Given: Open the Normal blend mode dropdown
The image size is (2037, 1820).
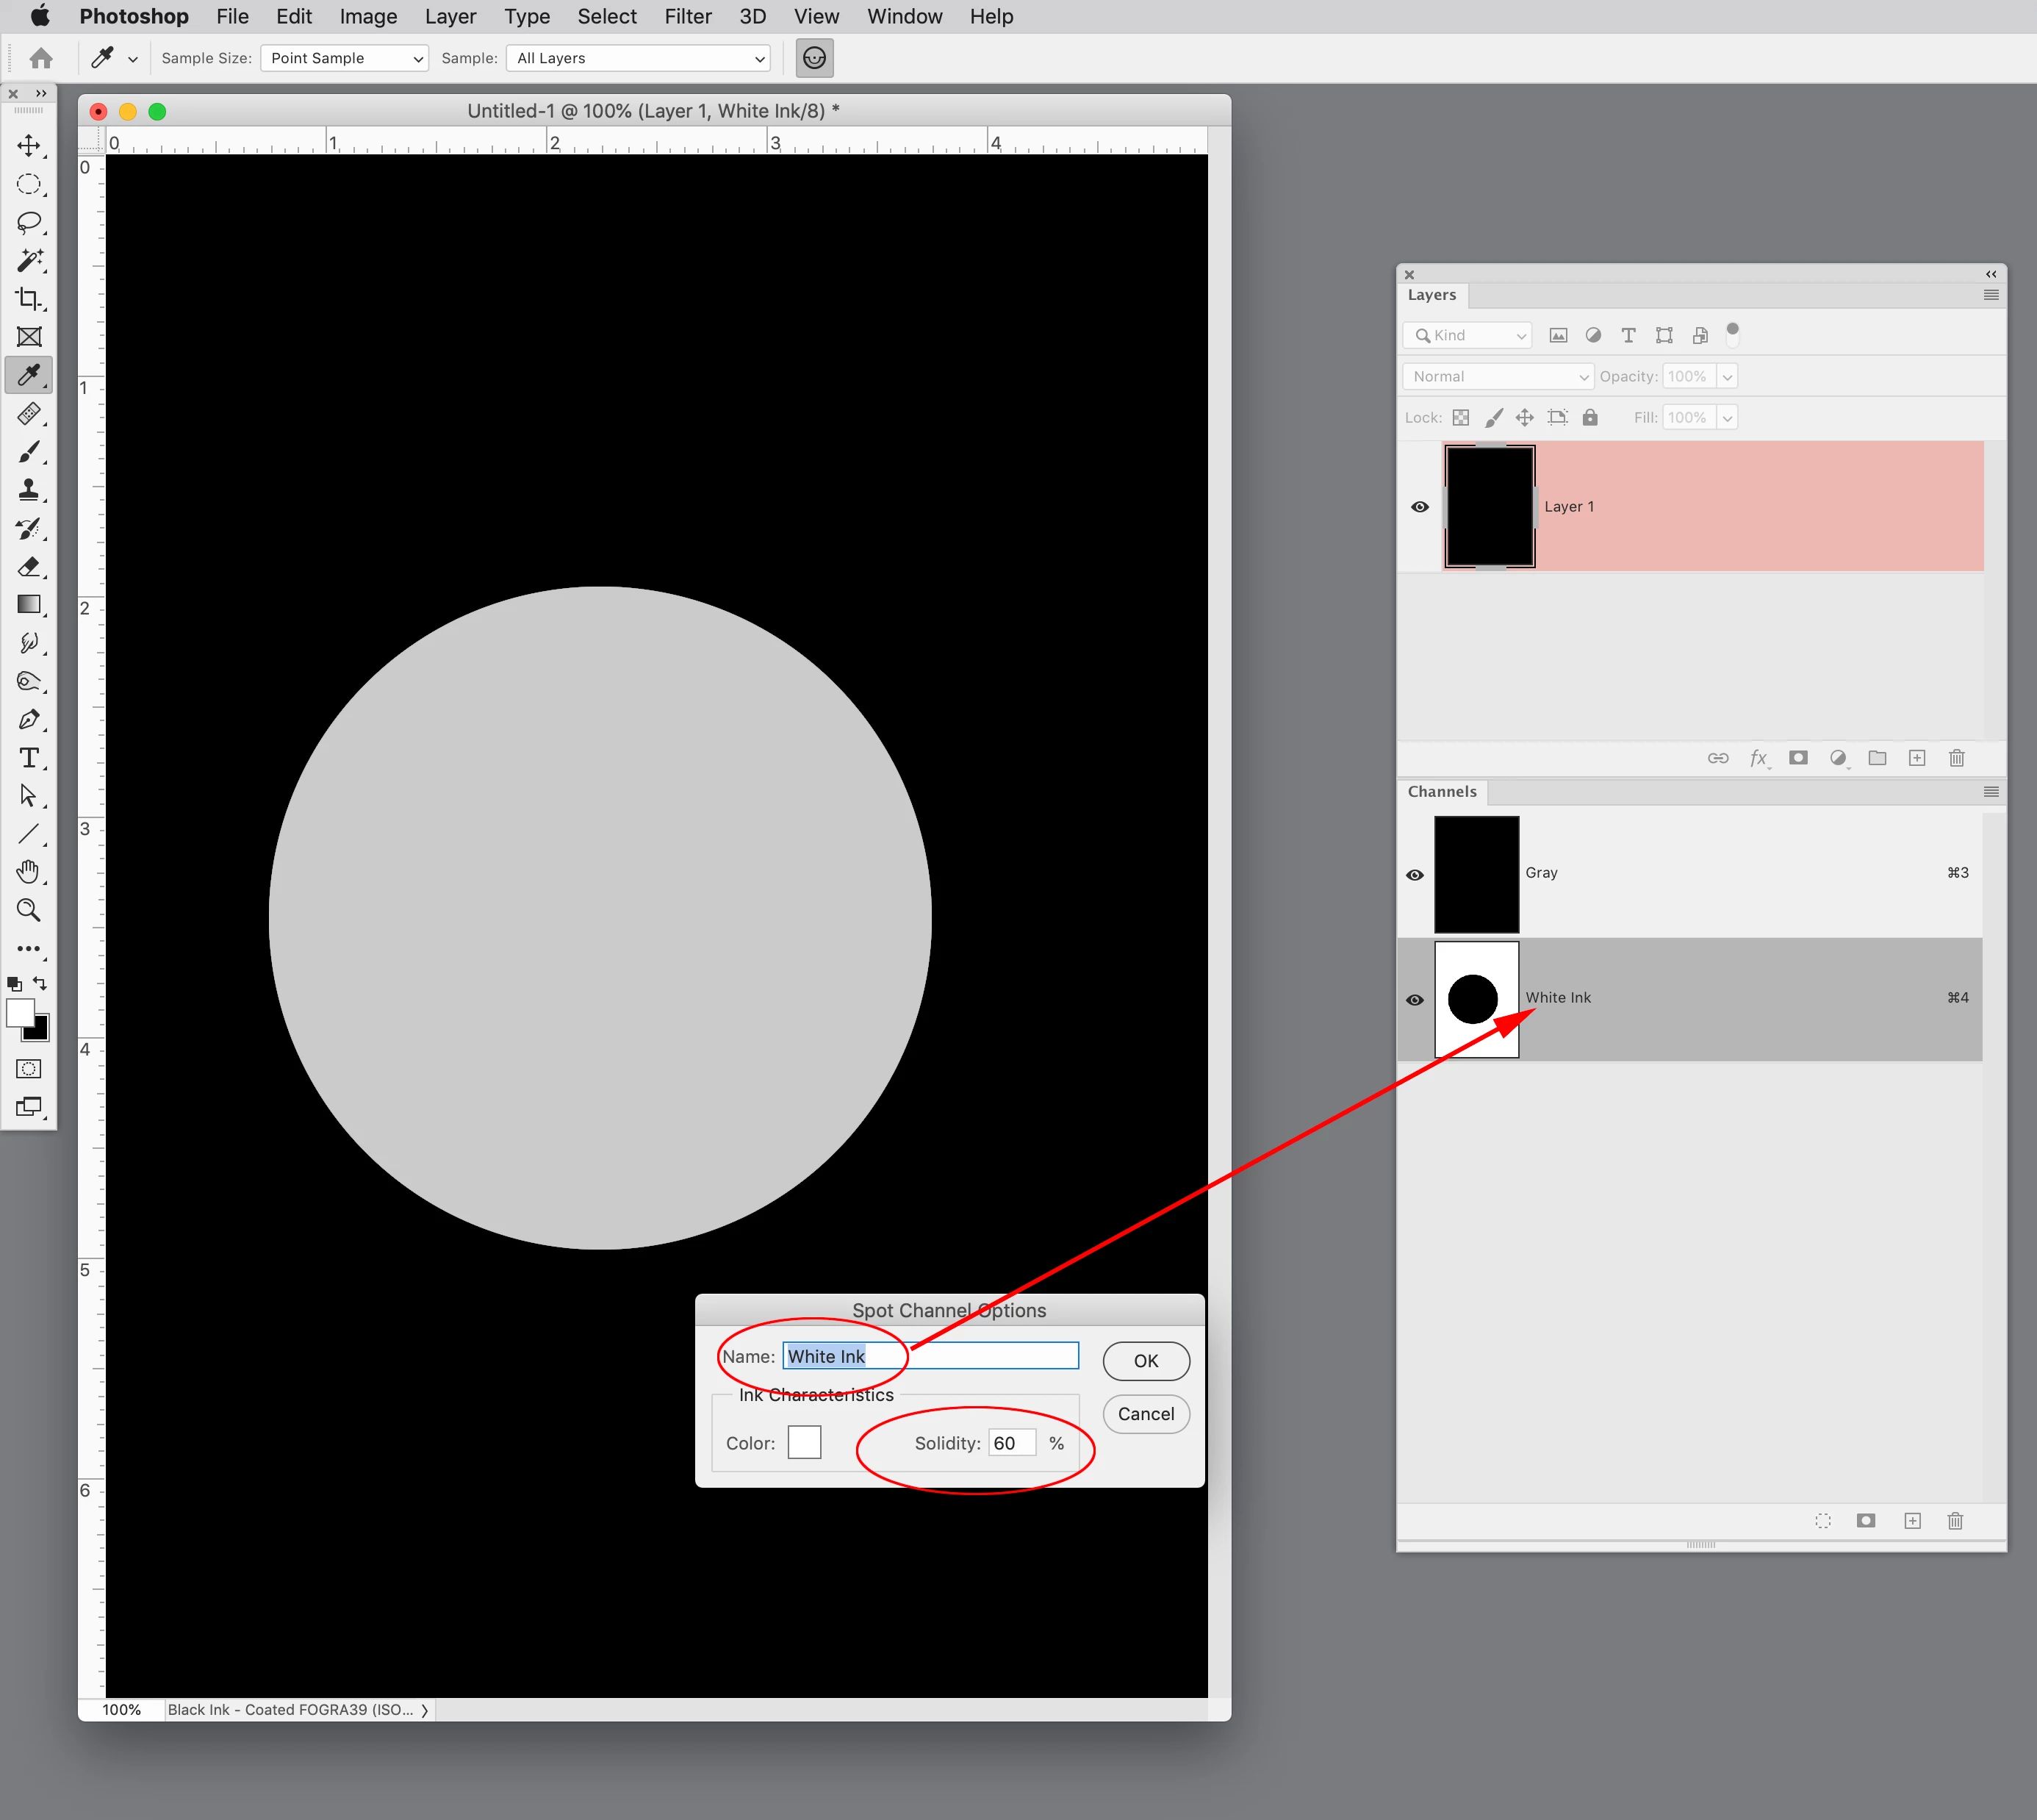Looking at the screenshot, I should coord(1496,377).
